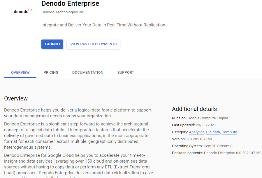Select 'CentOS Stream 8' operating system value

pos(218,146)
